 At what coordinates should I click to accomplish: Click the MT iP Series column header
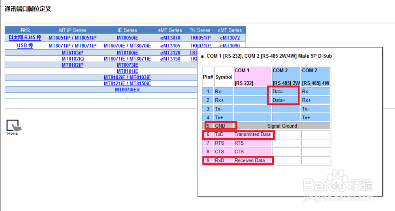[73, 30]
